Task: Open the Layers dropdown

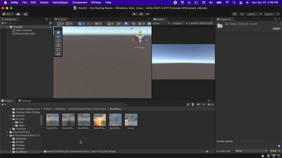Action: click(254, 14)
